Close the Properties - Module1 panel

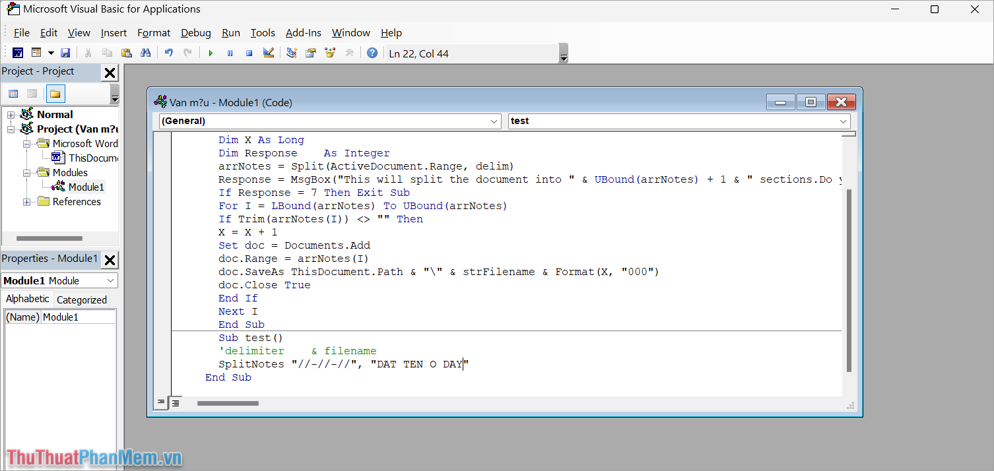(x=110, y=259)
